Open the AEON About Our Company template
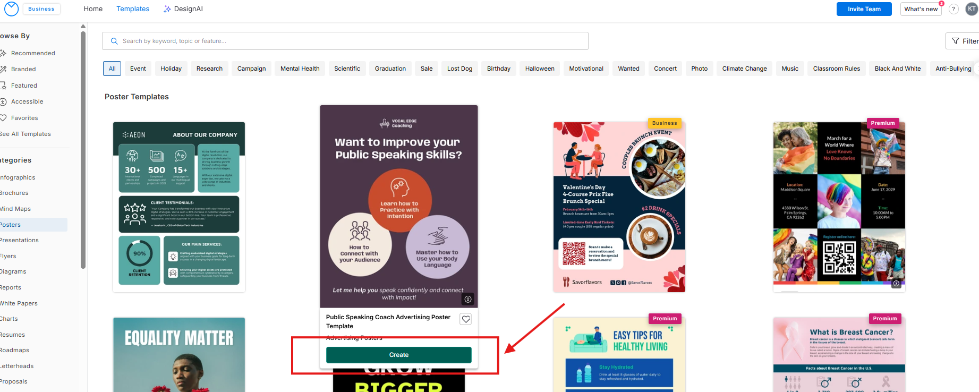Image resolution: width=979 pixels, height=392 pixels. (x=179, y=207)
